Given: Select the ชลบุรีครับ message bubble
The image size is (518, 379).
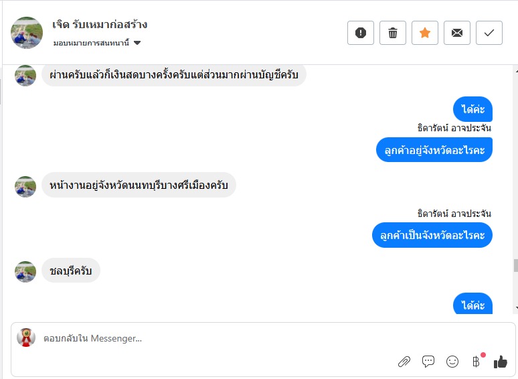Looking at the screenshot, I should click(71, 271).
